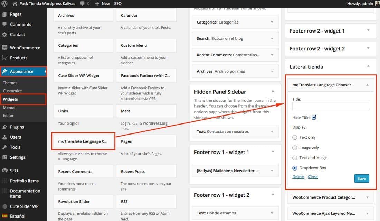
Task: Select the Text only display option
Action: click(x=295, y=137)
